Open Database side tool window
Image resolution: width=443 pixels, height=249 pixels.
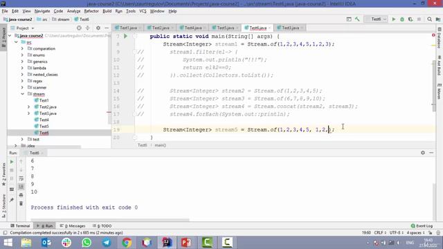click(439, 38)
